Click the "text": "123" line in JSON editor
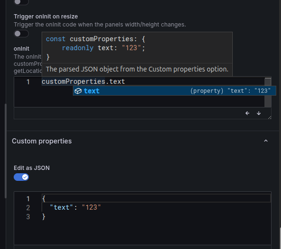The height and width of the screenshot is (249, 281). (x=75, y=207)
